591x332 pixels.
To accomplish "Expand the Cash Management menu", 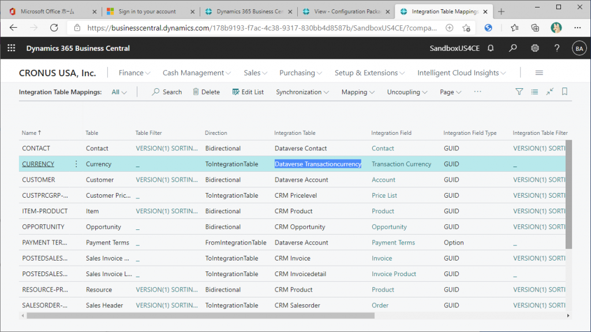I will 197,73.
